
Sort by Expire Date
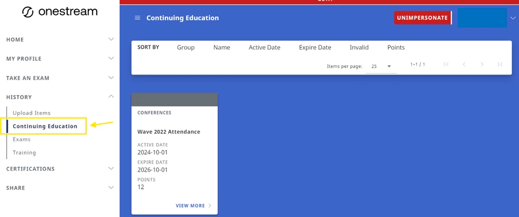[x=315, y=47]
